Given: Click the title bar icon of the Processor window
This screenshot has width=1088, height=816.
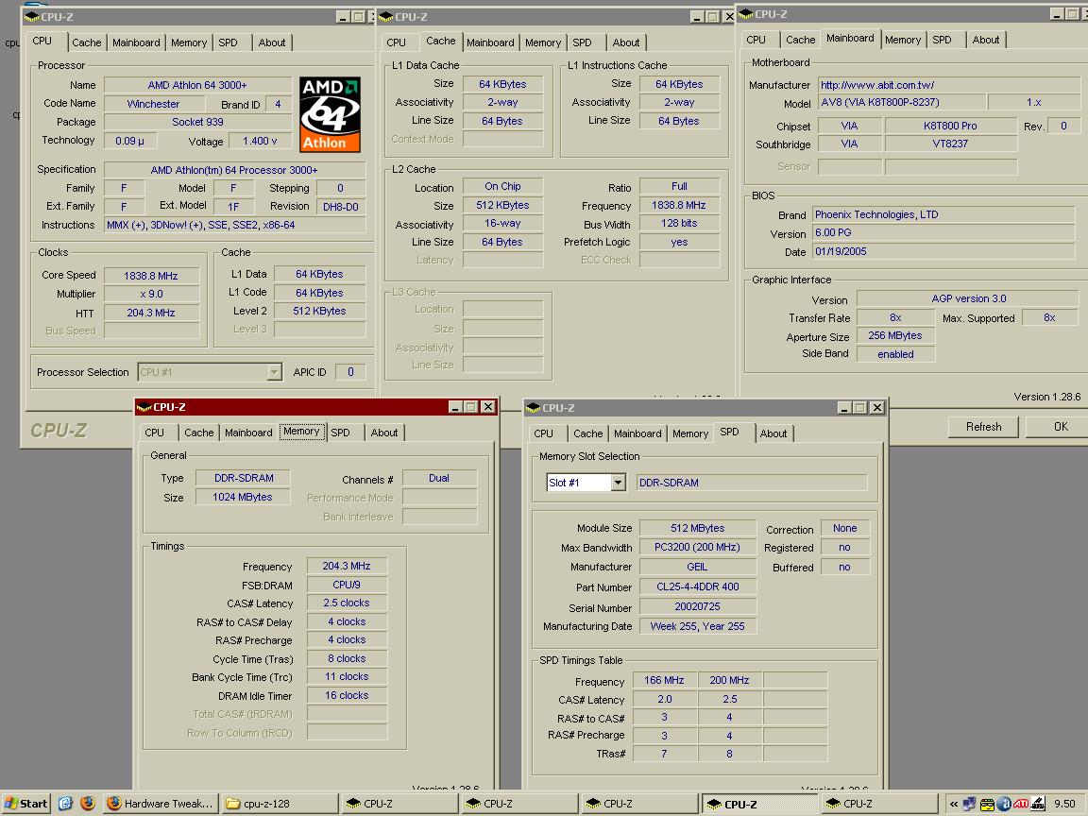Looking at the screenshot, I should [x=31, y=17].
